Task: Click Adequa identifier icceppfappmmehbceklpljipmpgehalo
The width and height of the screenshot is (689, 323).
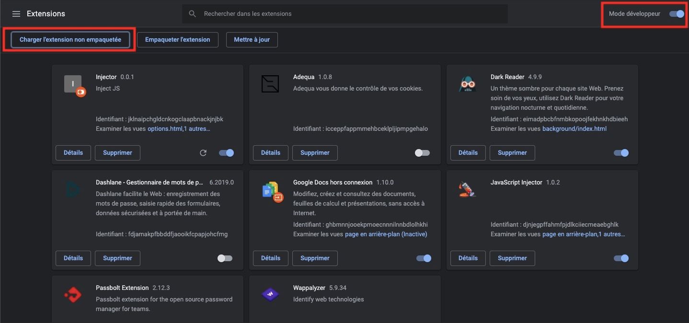Action: (x=377, y=129)
